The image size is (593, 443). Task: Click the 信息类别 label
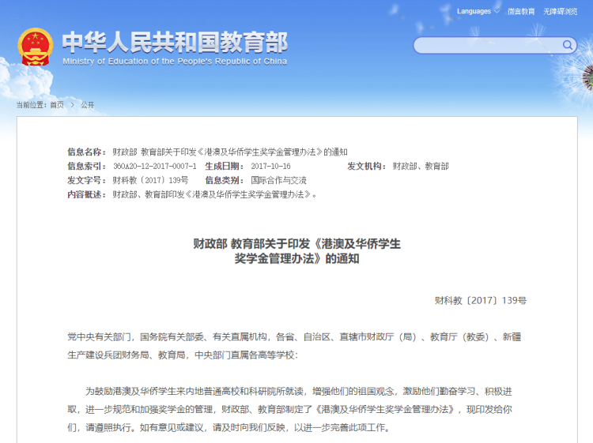(x=225, y=180)
